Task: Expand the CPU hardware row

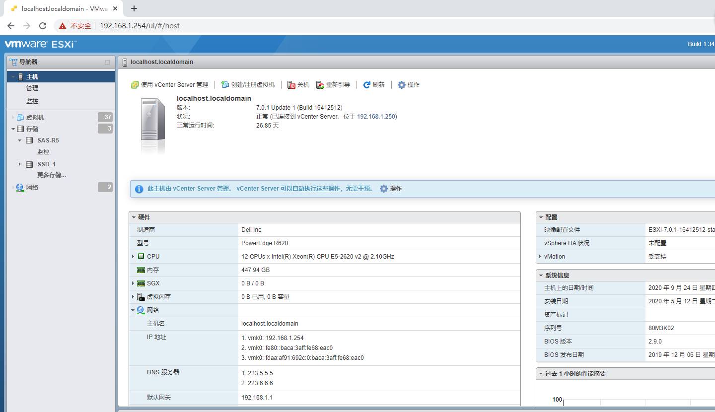Action: point(133,257)
